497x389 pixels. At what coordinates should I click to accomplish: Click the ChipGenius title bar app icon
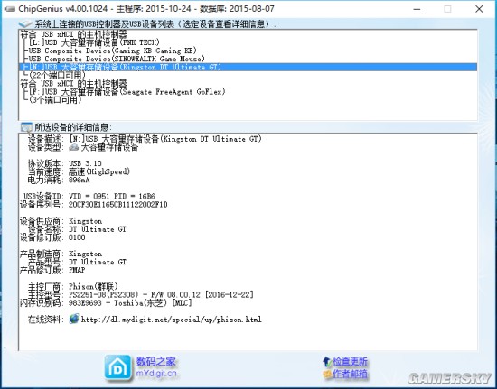[10, 8]
